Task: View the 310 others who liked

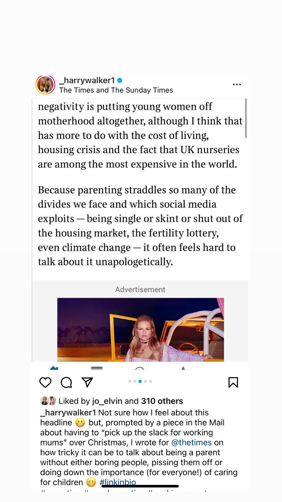Action: [162, 401]
